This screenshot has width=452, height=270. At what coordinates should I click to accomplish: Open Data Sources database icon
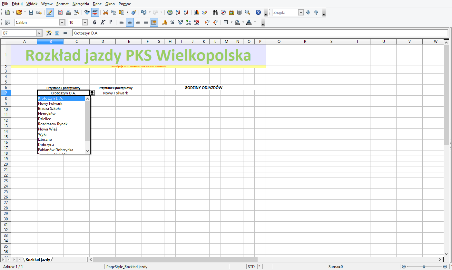pyautogui.click(x=239, y=12)
